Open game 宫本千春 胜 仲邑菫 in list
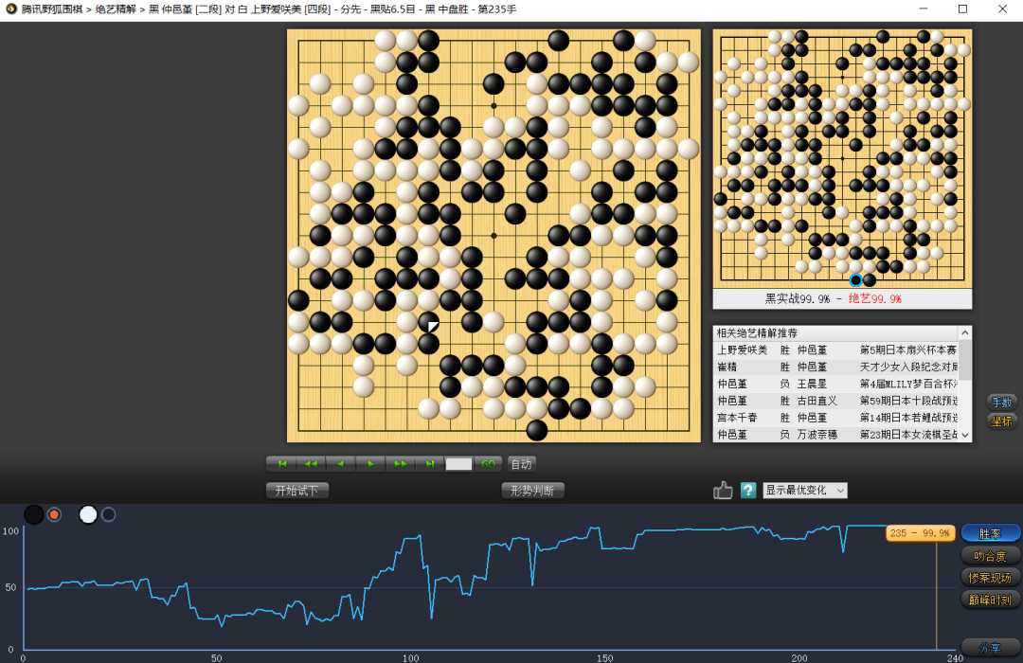 (836, 418)
